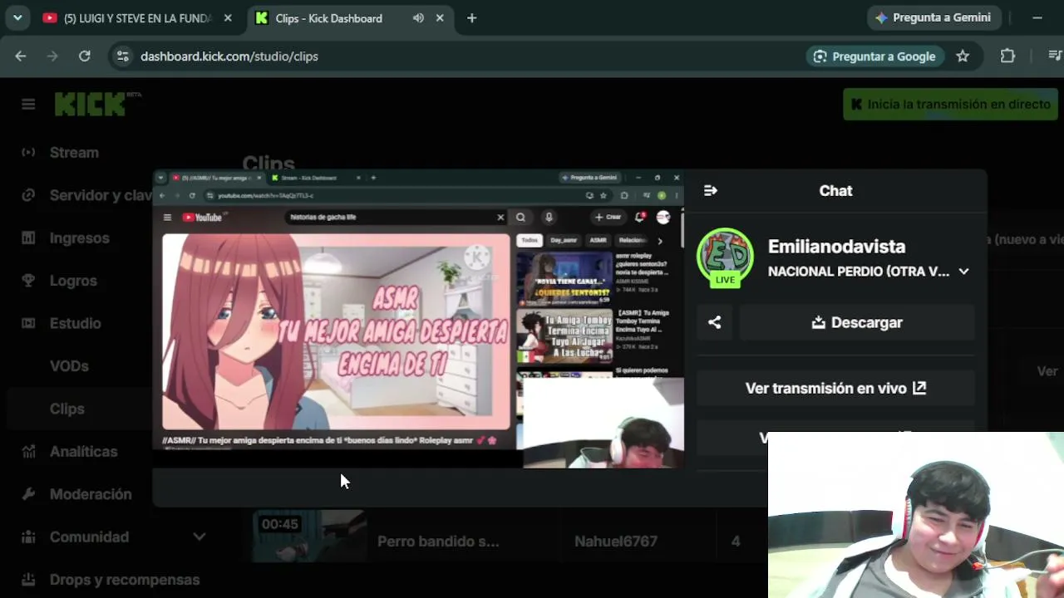Collapse the Chat panel in clip viewer
This screenshot has height=598, width=1064.
[x=711, y=191]
